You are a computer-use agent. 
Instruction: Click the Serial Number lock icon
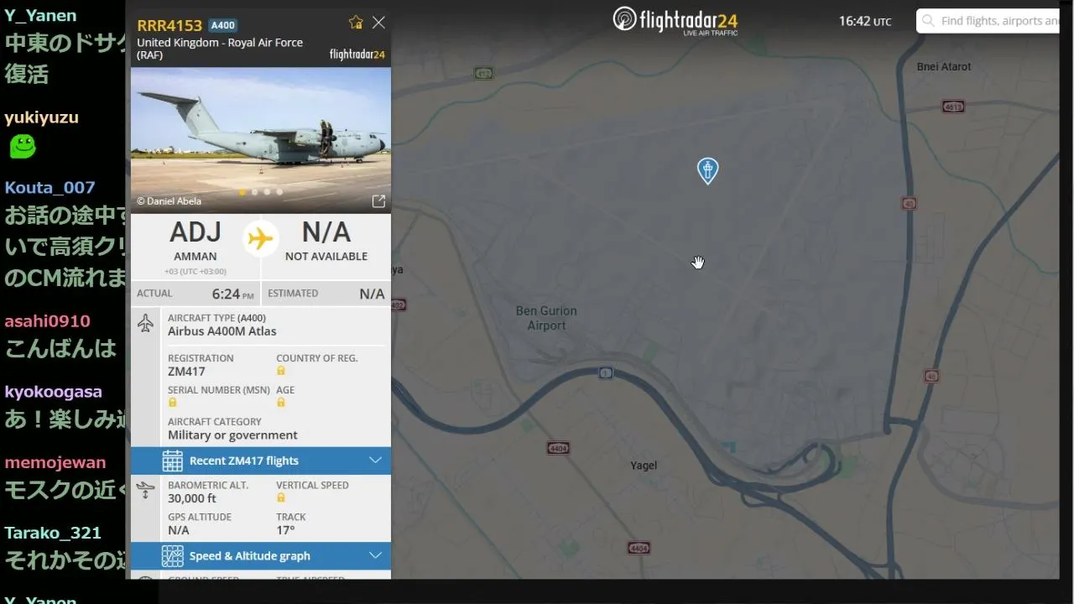(x=173, y=403)
